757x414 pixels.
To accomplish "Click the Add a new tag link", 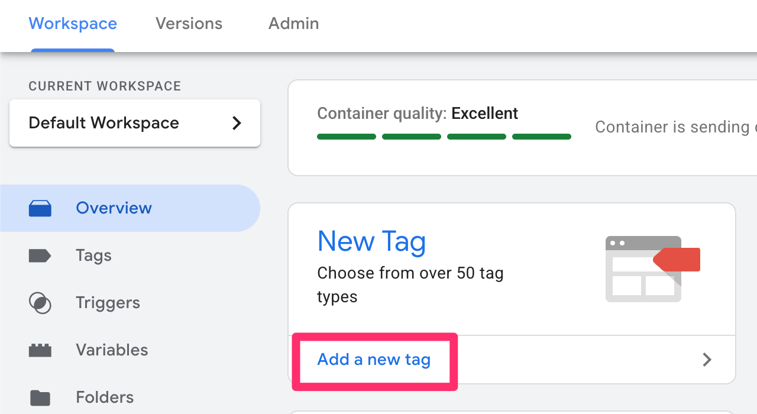I will coord(374,360).
